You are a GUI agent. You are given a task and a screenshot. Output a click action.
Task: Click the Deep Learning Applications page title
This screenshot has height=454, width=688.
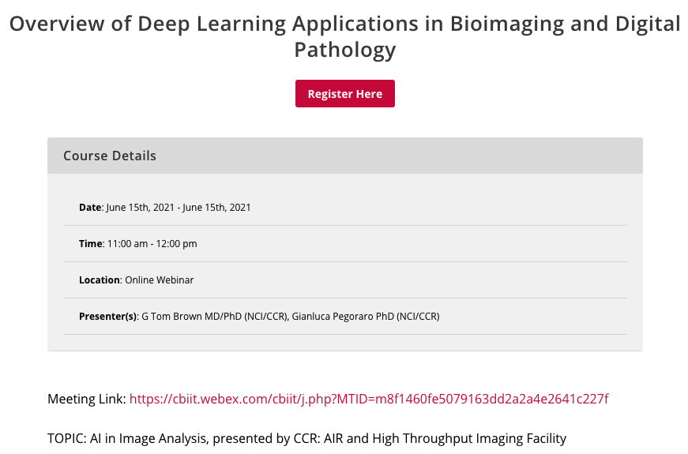coord(344,24)
